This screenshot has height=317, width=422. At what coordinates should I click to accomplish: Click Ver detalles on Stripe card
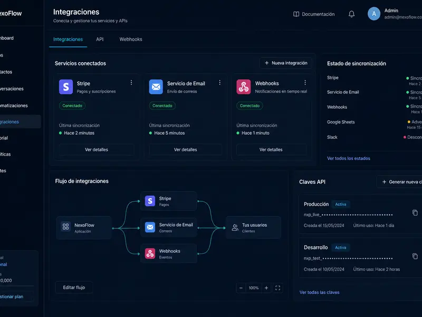click(x=97, y=150)
